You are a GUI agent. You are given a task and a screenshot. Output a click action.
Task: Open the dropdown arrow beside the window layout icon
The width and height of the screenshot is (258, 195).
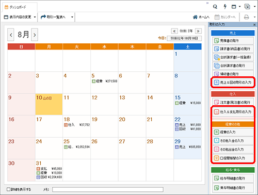(239, 7)
